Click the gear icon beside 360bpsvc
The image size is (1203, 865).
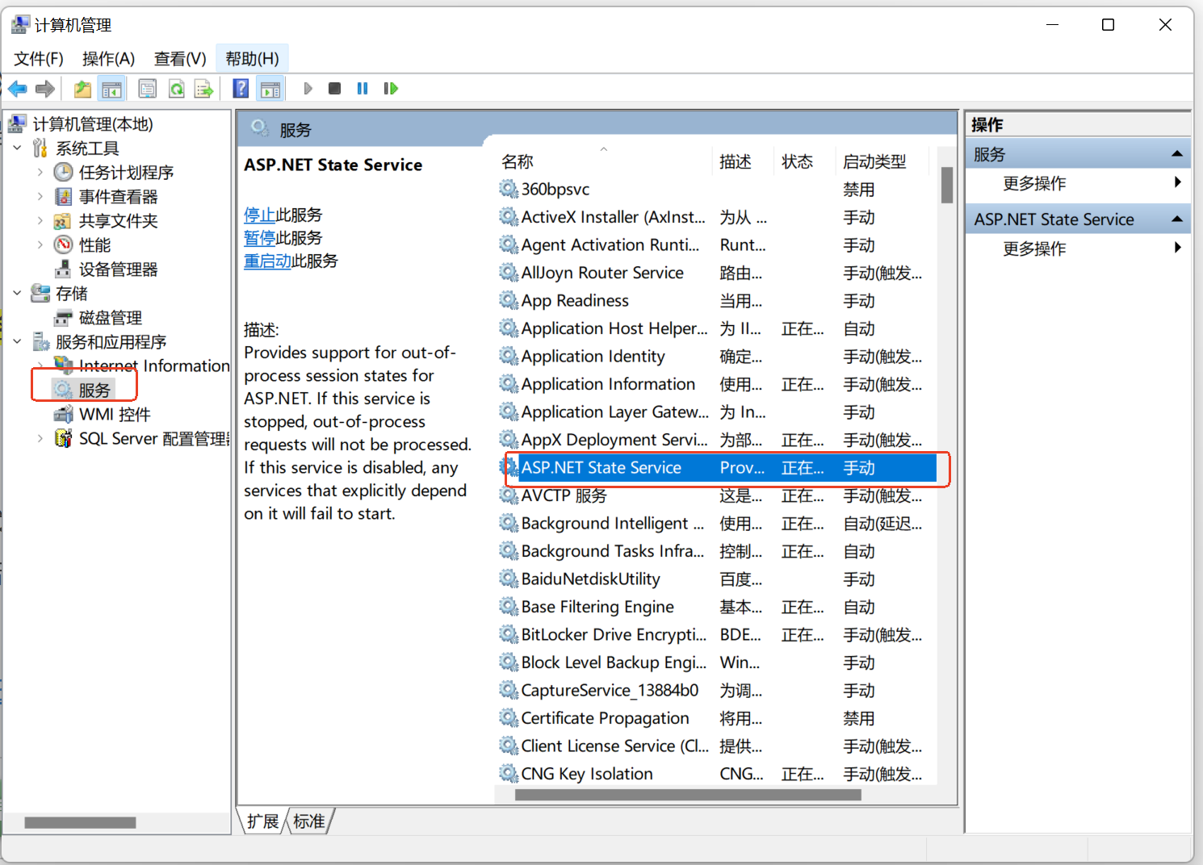pos(508,189)
